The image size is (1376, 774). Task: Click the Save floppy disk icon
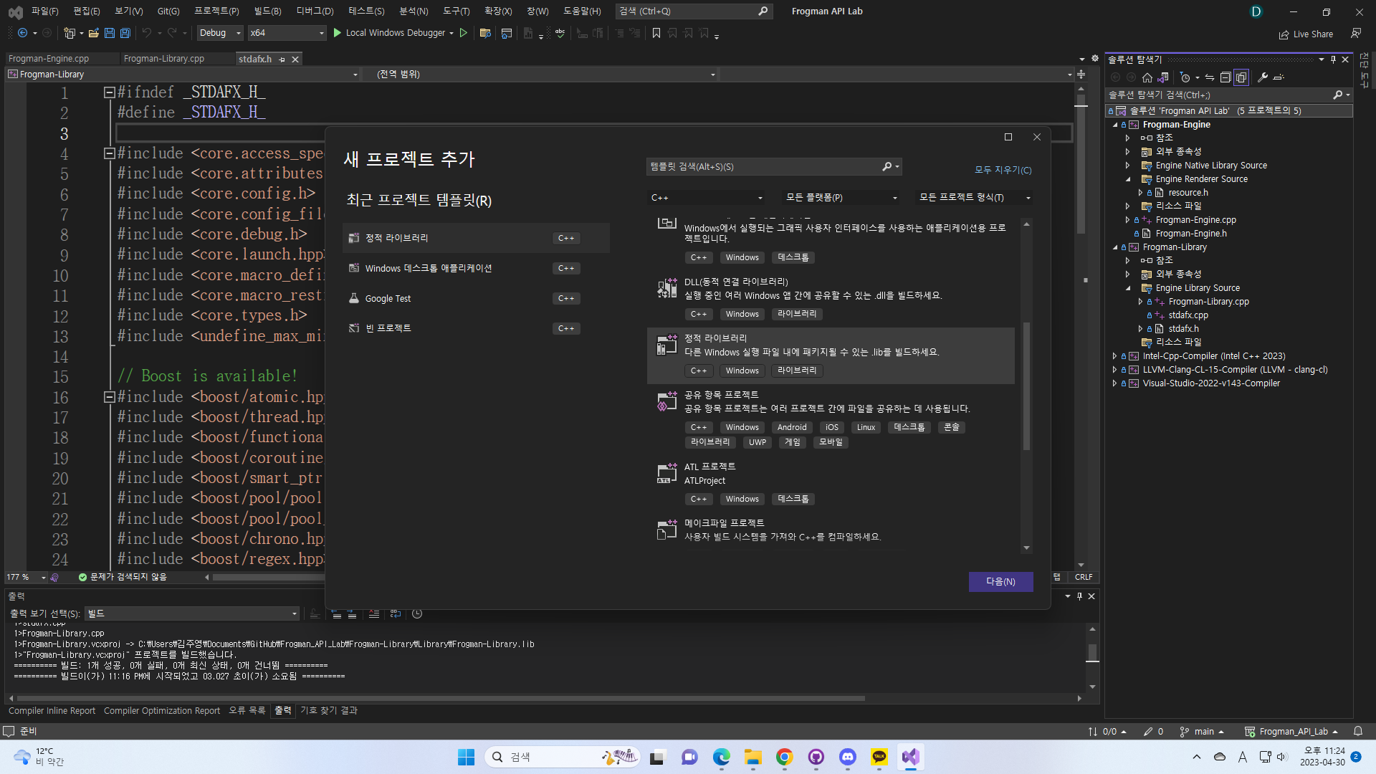tap(110, 33)
